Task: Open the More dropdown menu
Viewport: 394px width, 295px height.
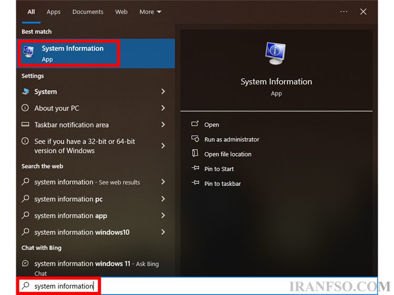Action: (150, 12)
